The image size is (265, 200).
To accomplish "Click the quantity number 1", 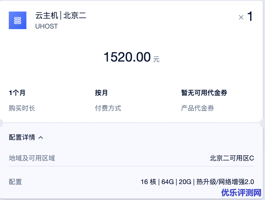I will pos(250,16).
